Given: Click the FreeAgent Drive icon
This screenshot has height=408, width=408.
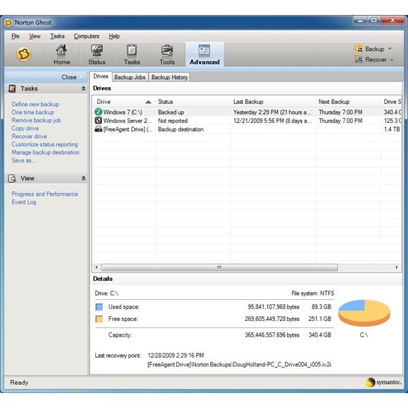Looking at the screenshot, I should (x=99, y=129).
